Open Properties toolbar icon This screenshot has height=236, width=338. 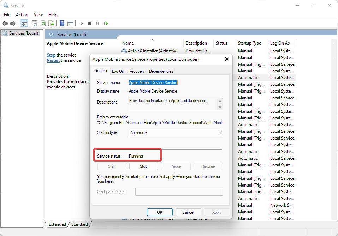[x=35, y=23]
